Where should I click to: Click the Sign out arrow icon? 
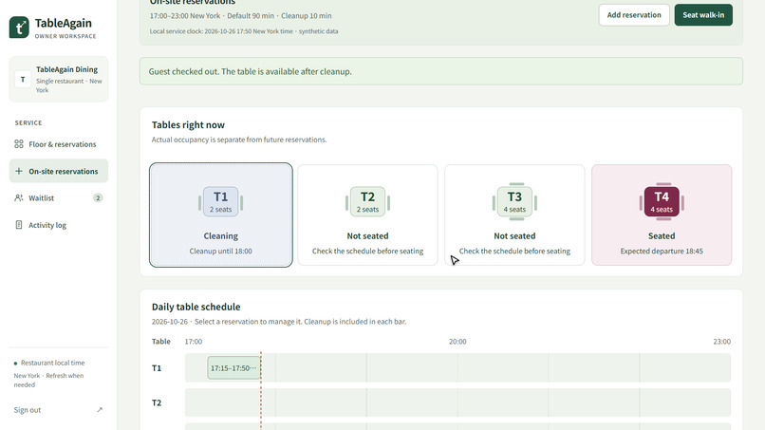pyautogui.click(x=100, y=410)
